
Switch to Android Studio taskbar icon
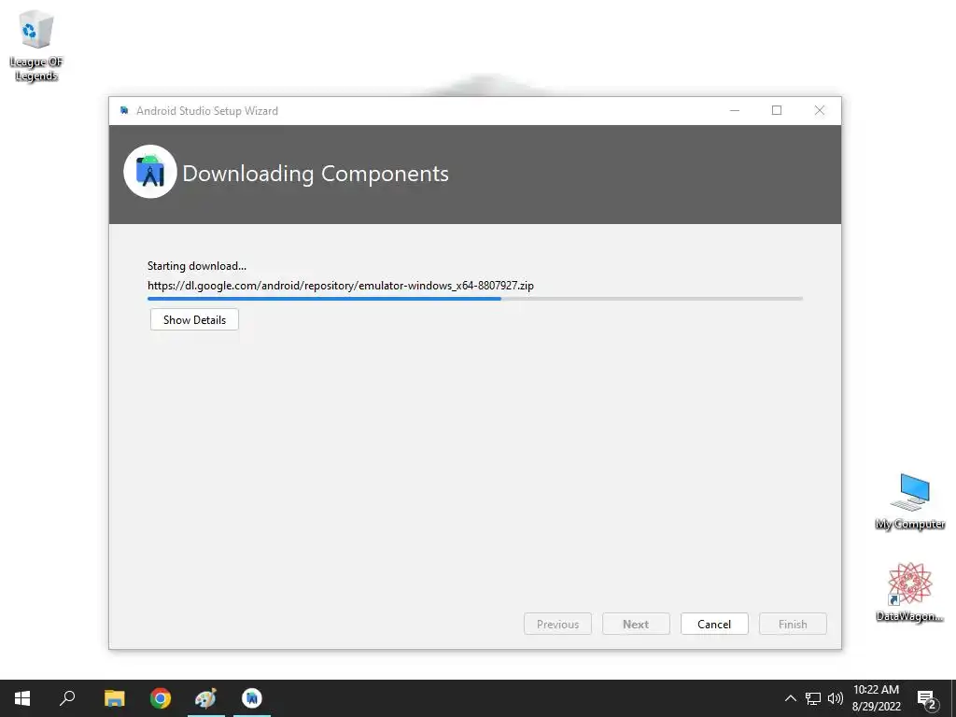click(x=252, y=698)
